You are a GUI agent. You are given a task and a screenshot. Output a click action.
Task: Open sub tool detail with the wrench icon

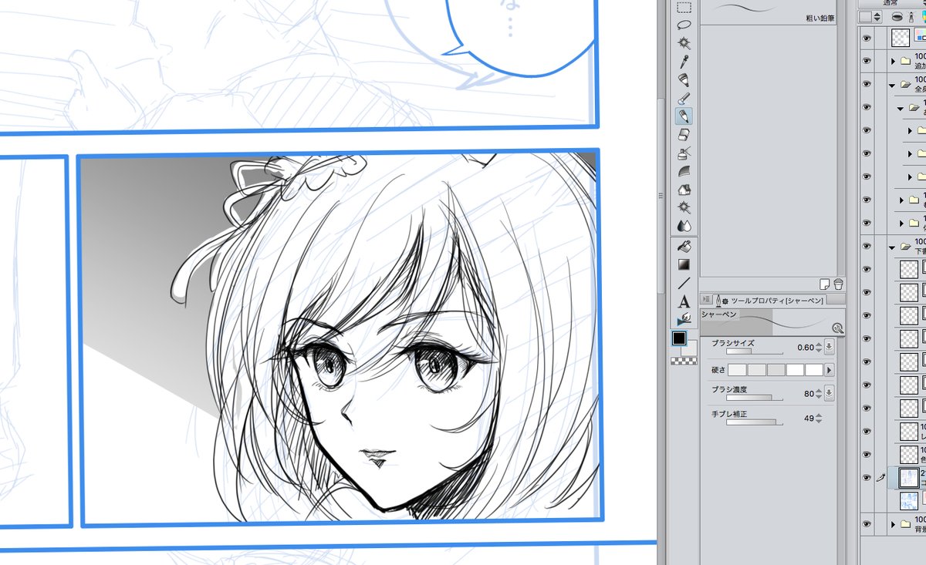pyautogui.click(x=838, y=328)
